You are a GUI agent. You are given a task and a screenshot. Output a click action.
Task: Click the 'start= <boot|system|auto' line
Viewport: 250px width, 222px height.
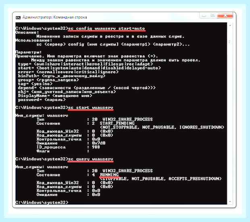pos(90,68)
